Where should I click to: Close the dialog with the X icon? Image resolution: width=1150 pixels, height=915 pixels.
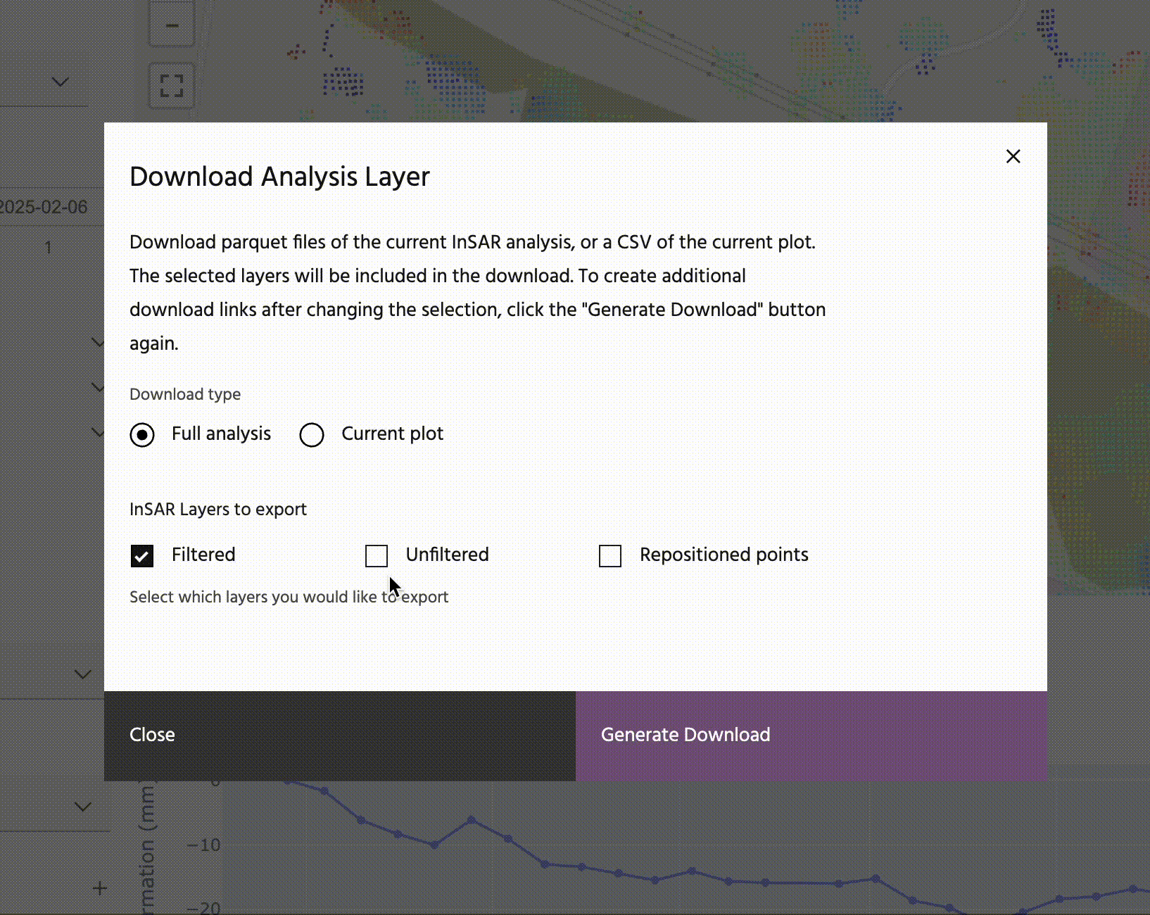(1013, 156)
